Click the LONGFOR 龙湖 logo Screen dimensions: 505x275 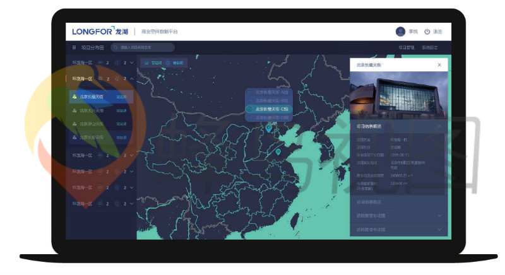100,31
